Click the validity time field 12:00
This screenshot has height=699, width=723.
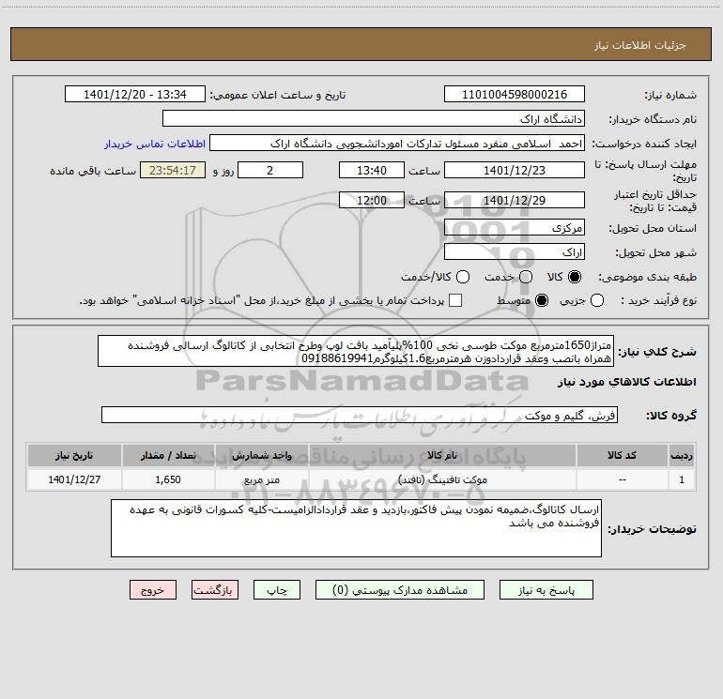tap(372, 200)
